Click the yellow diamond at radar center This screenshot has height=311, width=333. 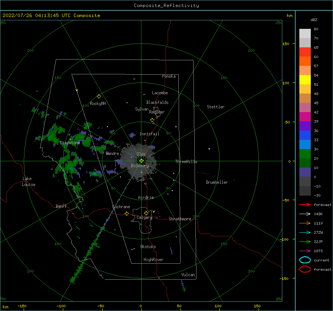pyautogui.click(x=141, y=161)
